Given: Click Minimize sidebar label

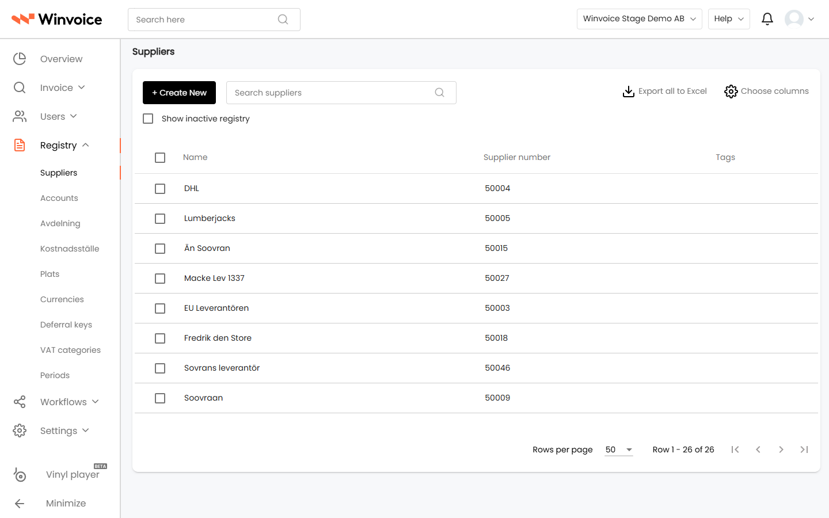Looking at the screenshot, I should click(66, 503).
